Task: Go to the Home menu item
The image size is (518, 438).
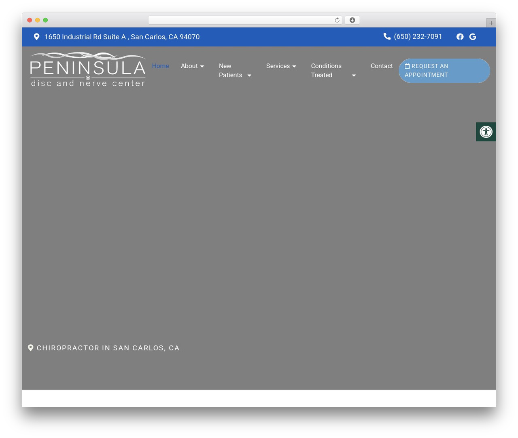Action: click(161, 66)
